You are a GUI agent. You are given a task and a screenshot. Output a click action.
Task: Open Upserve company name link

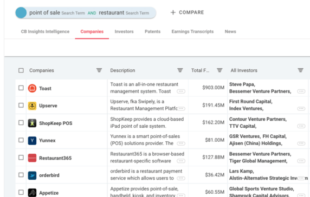point(48,106)
